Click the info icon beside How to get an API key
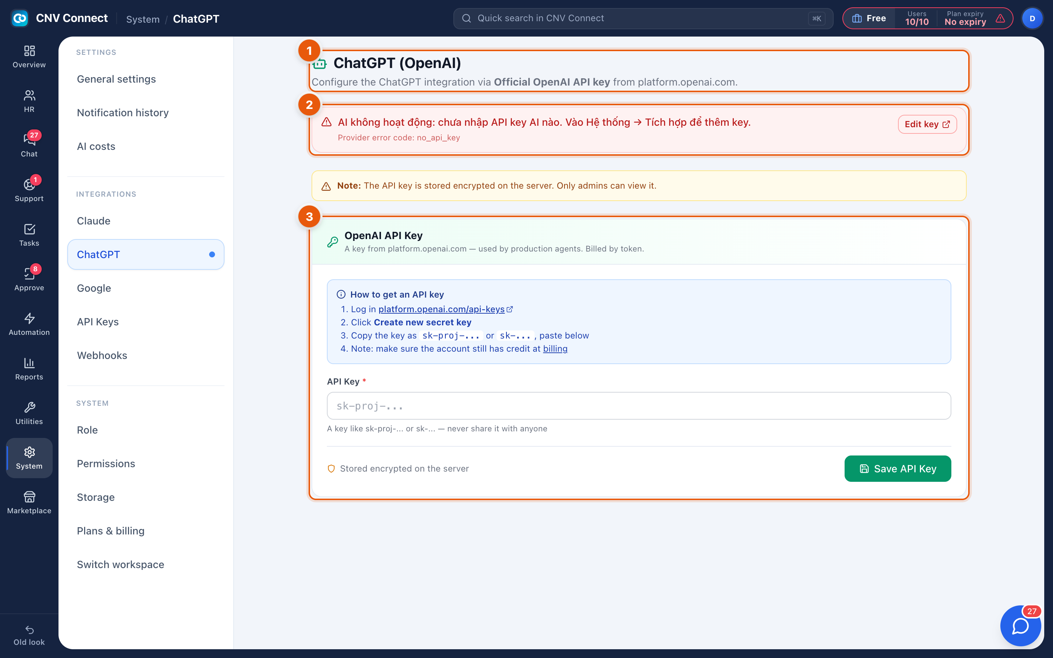Screen dimensions: 1053x658 341,295
